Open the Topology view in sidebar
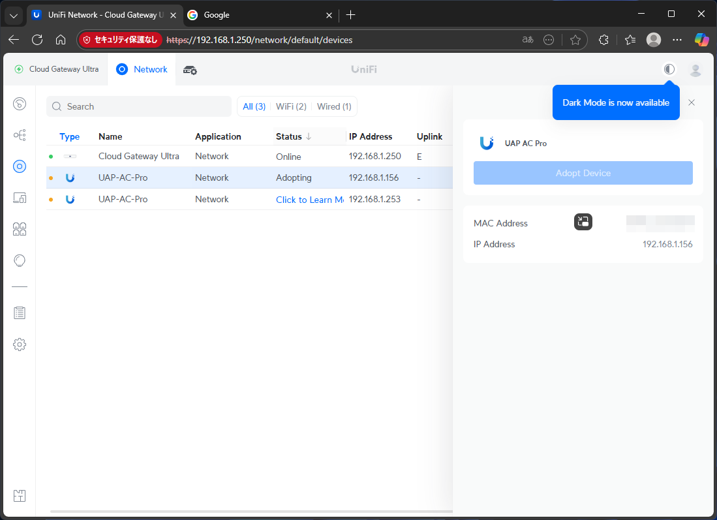 pos(20,135)
